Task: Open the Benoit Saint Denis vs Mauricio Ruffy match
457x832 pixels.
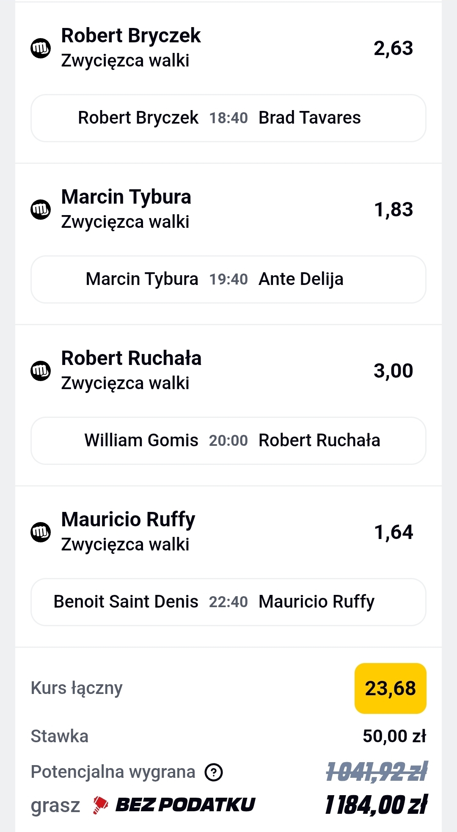Action: click(228, 602)
